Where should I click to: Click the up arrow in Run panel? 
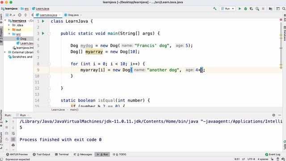click(x=13, y=121)
